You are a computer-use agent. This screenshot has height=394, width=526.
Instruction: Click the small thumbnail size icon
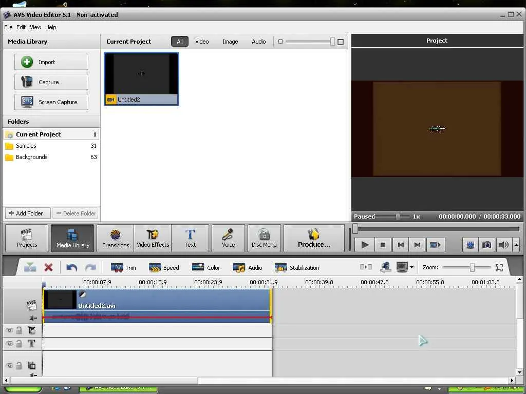click(280, 42)
